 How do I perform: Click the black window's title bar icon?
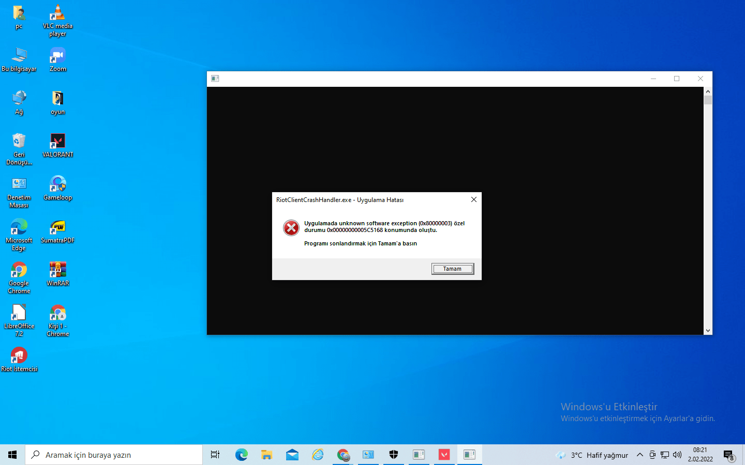(215, 79)
